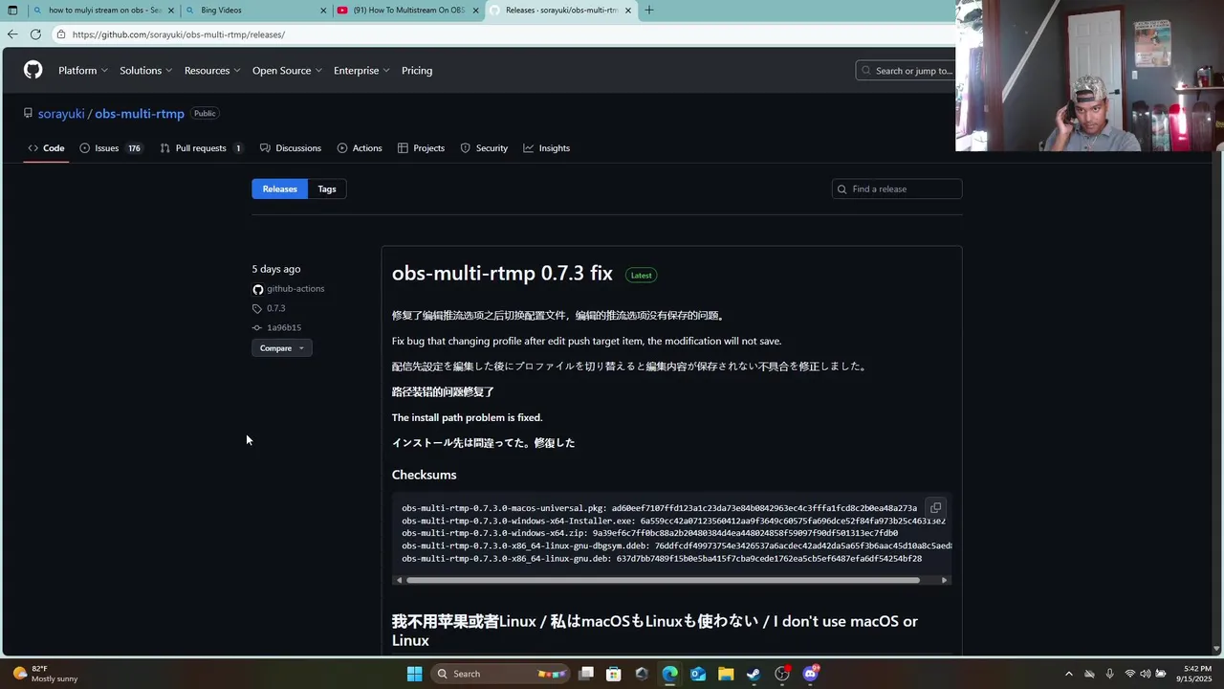The width and height of the screenshot is (1224, 689).
Task: Click the checksums scrollbar right arrow
Action: click(944, 580)
